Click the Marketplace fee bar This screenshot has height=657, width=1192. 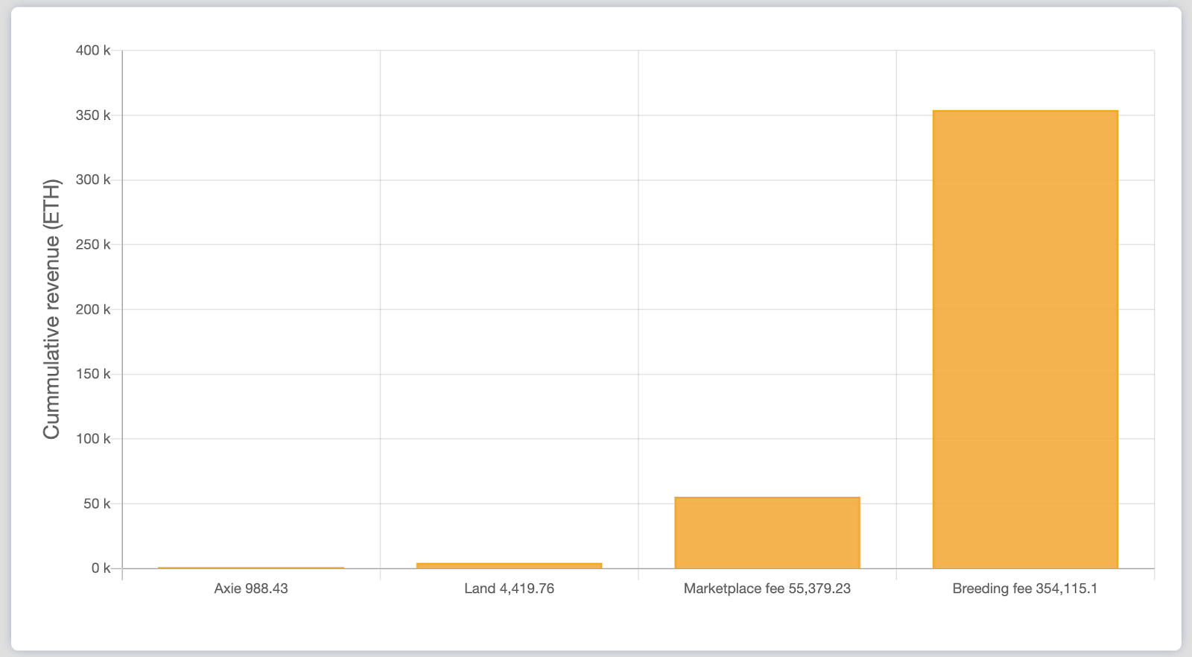767,533
